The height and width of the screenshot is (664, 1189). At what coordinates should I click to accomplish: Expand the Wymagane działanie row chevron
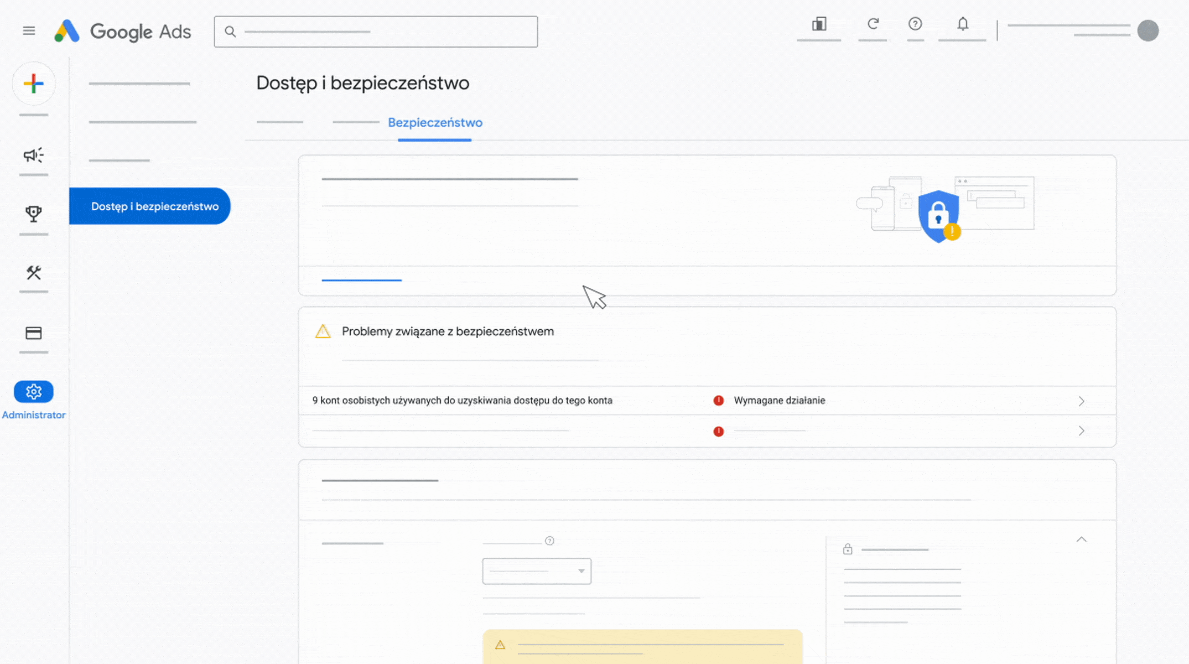coord(1081,401)
